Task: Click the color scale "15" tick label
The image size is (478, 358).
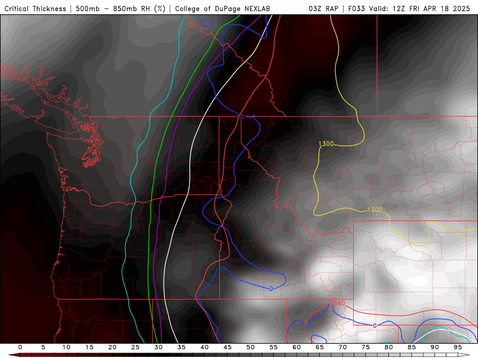Action: [89, 347]
